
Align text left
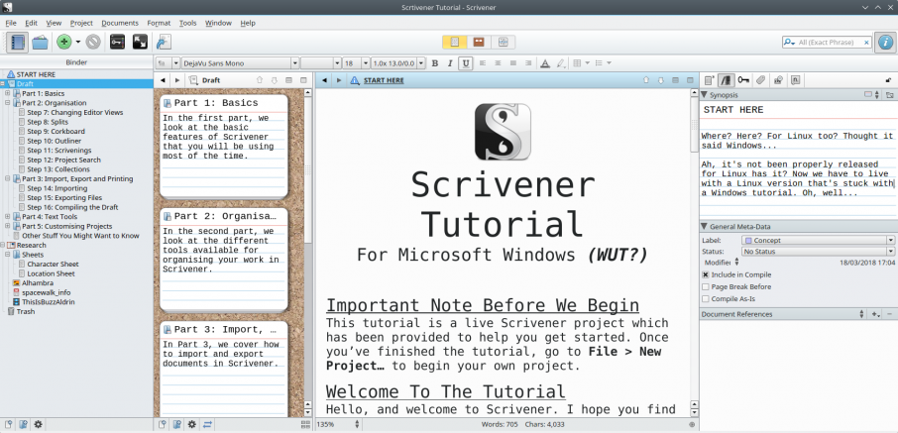coord(483,63)
